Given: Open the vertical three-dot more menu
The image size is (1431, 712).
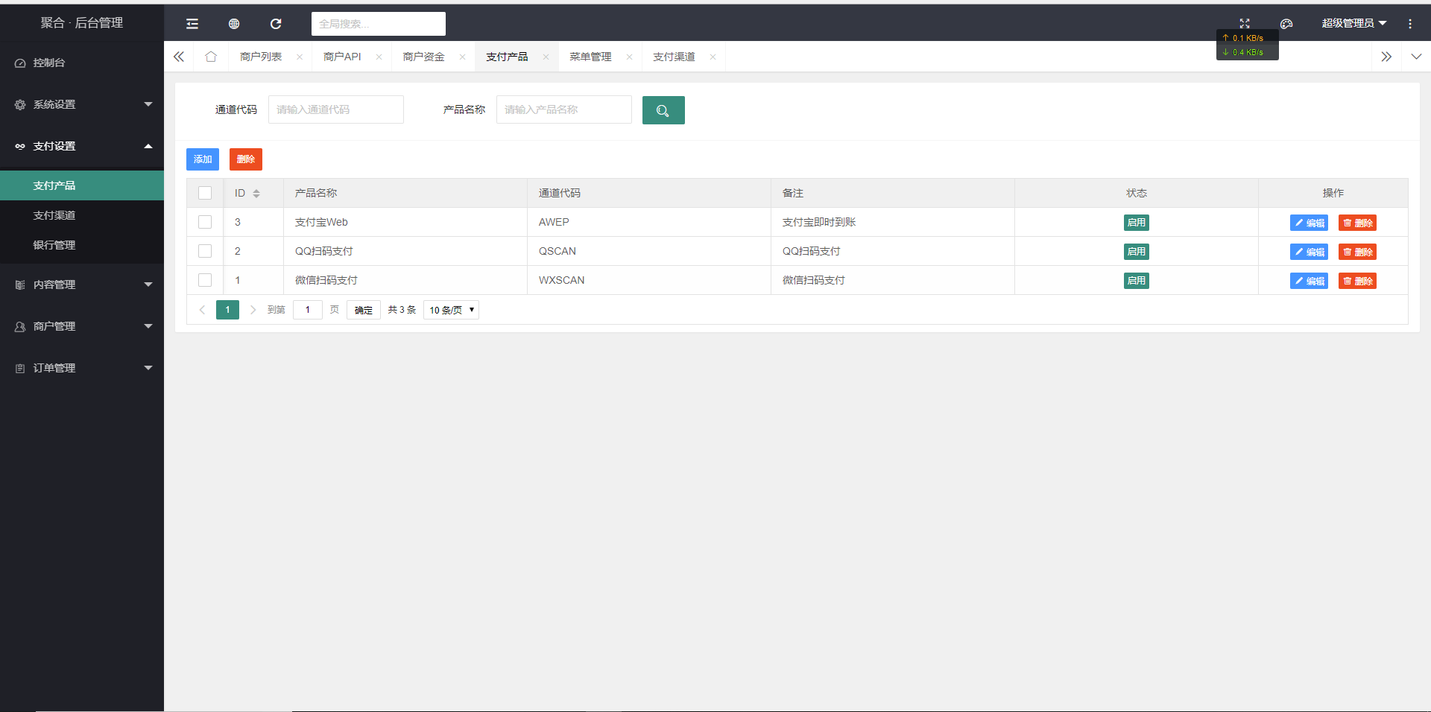Looking at the screenshot, I should pyautogui.click(x=1409, y=24).
